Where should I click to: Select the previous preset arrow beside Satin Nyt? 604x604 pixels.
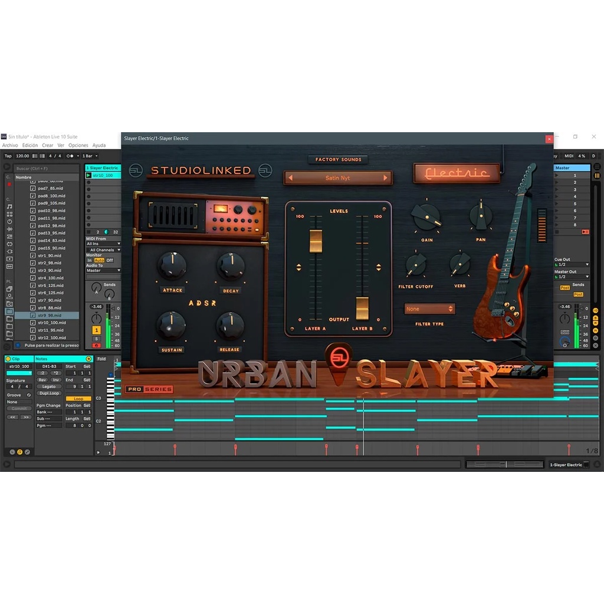coord(291,178)
